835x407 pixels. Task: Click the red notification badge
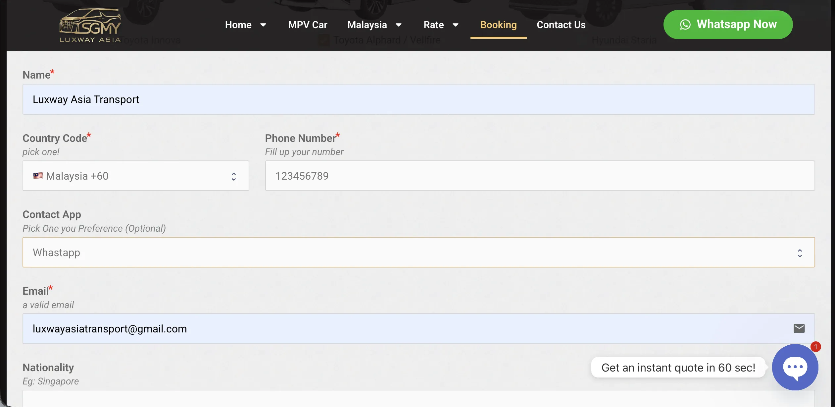[815, 347]
